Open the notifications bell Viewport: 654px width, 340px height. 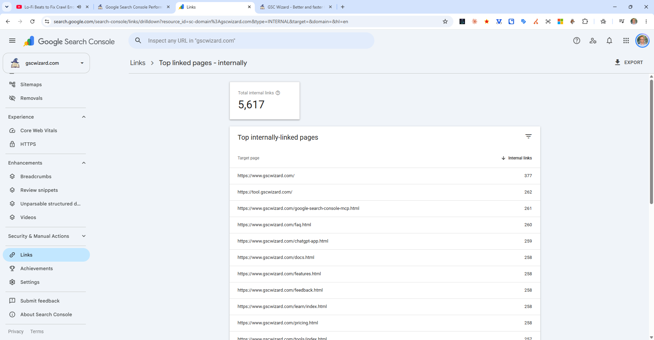tap(609, 41)
